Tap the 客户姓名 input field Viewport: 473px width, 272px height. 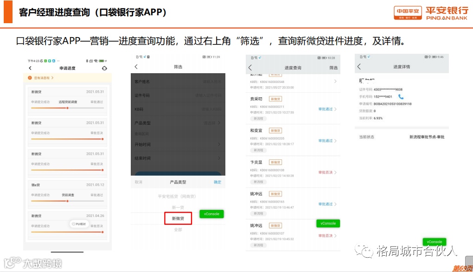(x=178, y=82)
